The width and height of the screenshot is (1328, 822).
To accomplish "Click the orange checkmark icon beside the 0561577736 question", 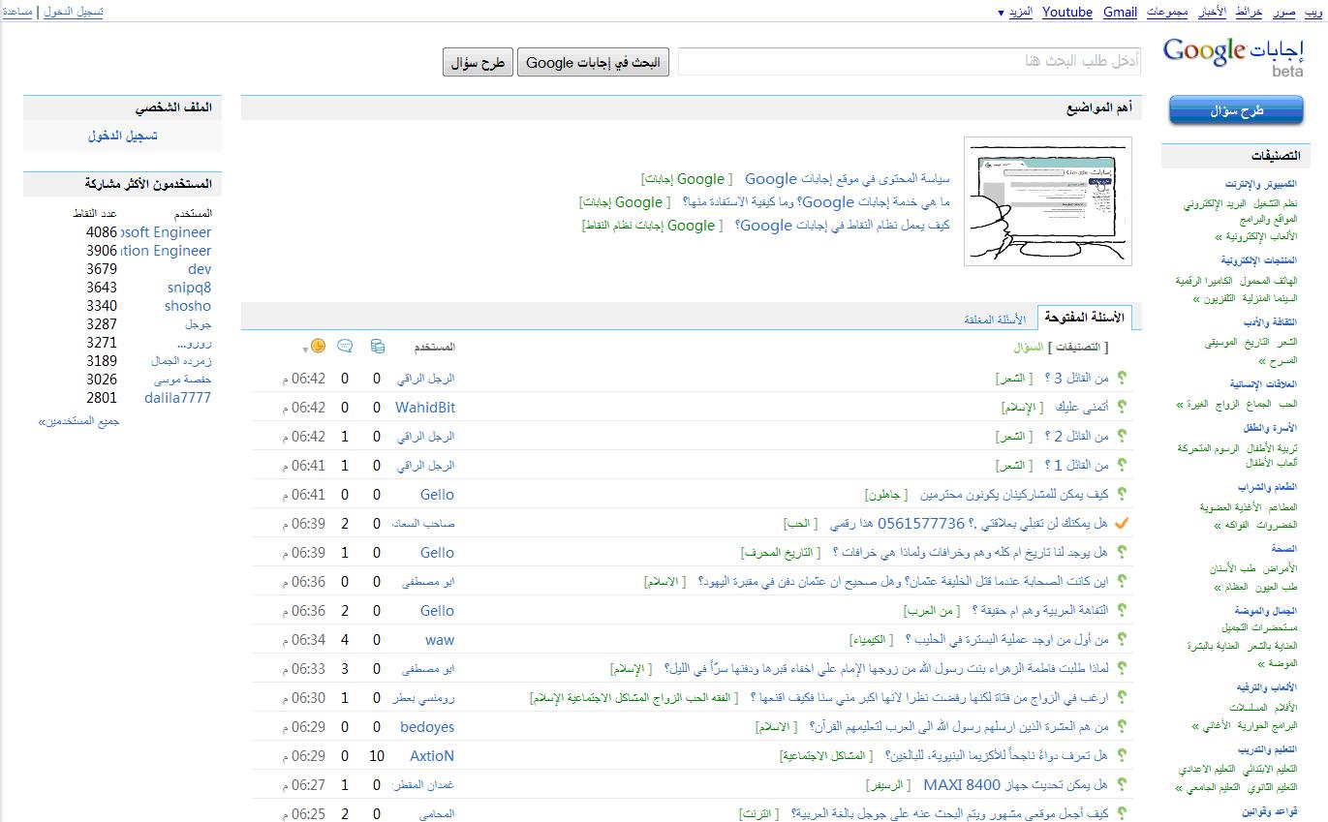I will (x=1123, y=524).
